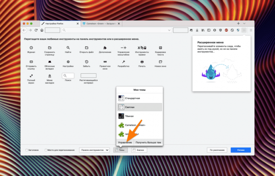Click the Настройки gear icon
275x176 pixels.
point(68,62)
